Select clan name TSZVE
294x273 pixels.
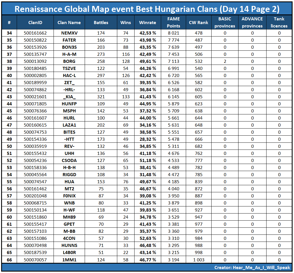[x=69, y=69]
